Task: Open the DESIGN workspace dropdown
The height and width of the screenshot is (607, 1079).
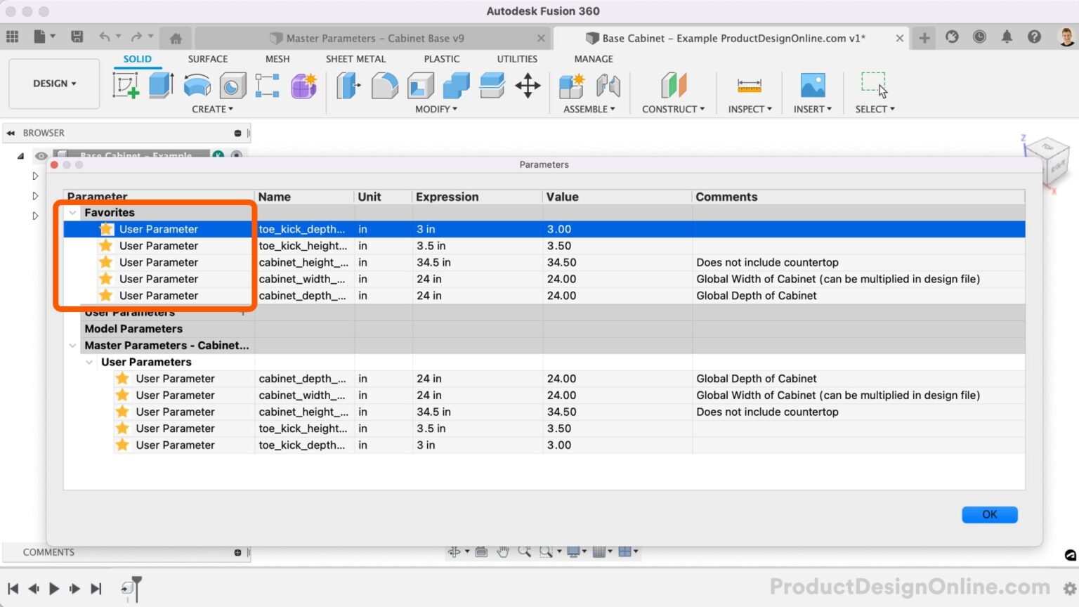Action: click(x=54, y=83)
